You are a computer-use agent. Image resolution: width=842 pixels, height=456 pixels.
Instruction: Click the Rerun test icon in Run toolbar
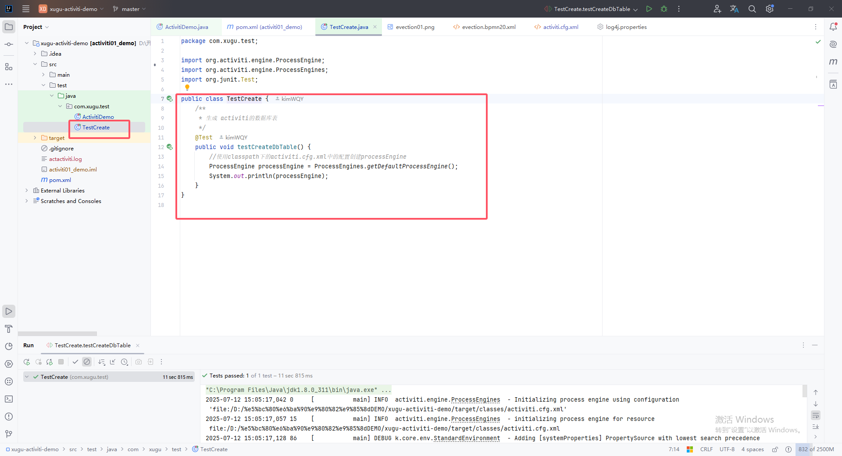click(x=27, y=362)
